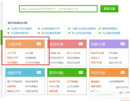The height and width of the screenshot is (101, 130).
Task: Choose the 摄像头打不开 problem
Action: pos(14,91)
